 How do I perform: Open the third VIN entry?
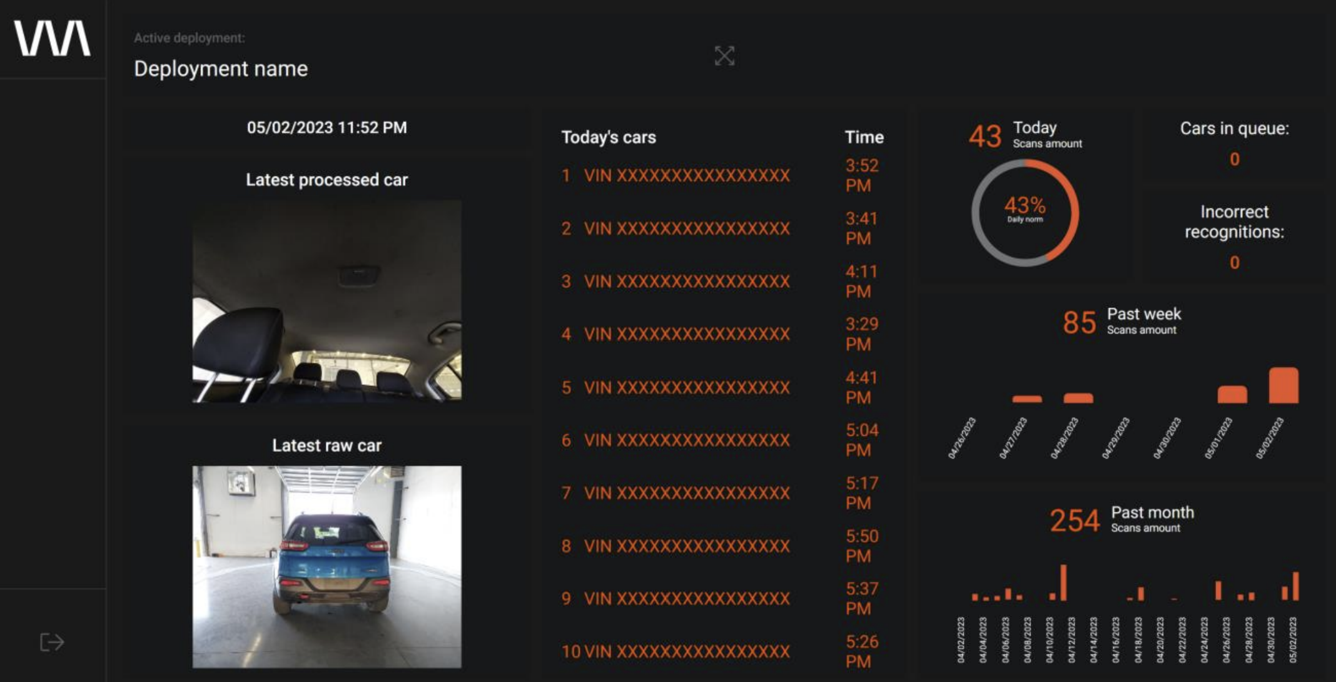(x=686, y=282)
